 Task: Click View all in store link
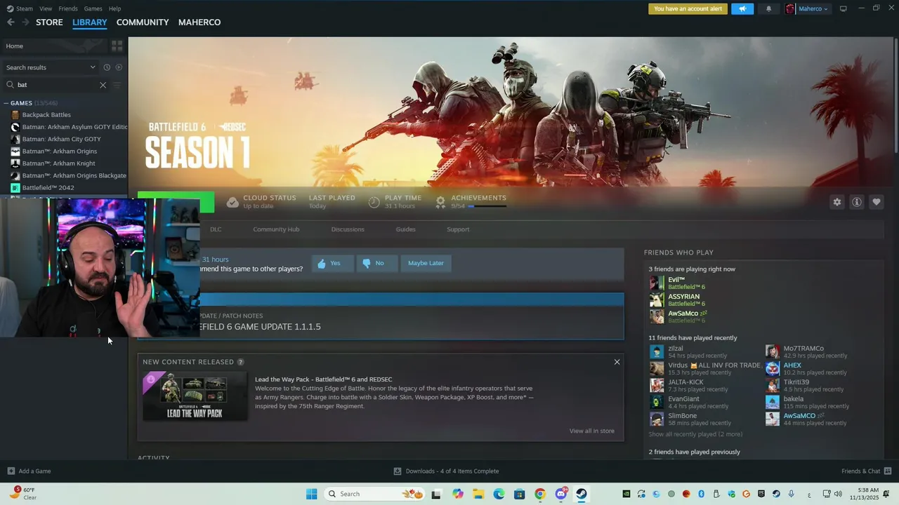coord(592,431)
